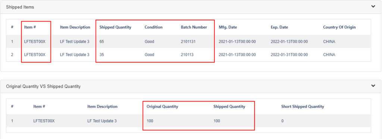382x139 pixels.
Task: Click Item Description header in quantity comparison table
Action: click(x=102, y=107)
